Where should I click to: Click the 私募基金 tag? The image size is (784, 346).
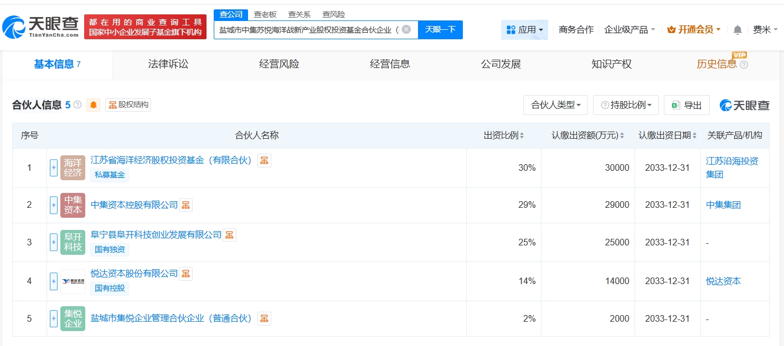pos(110,175)
